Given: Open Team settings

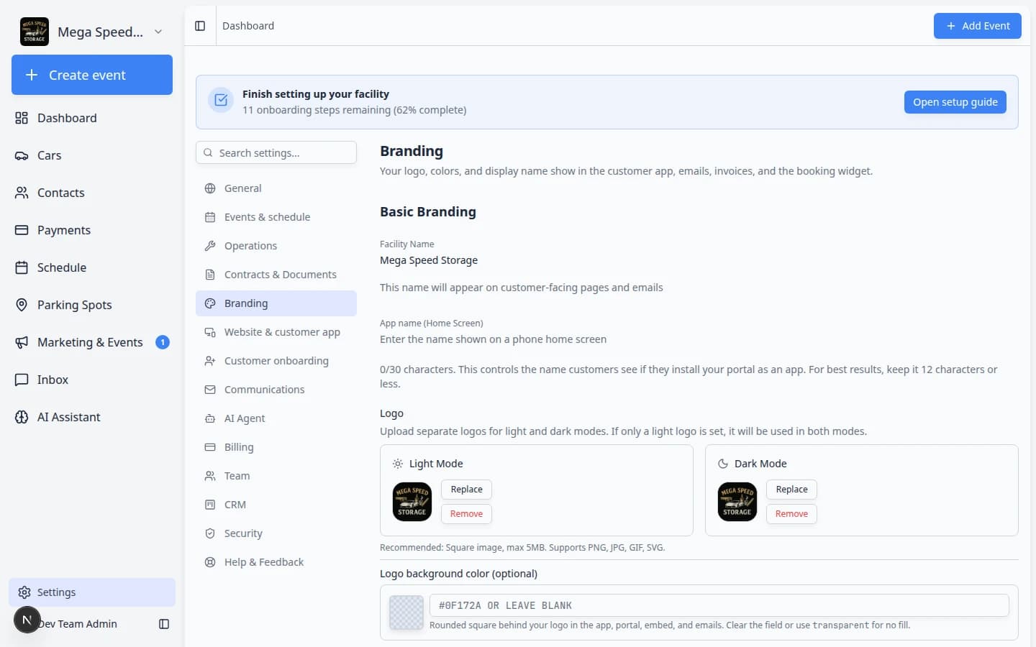Looking at the screenshot, I should [x=276, y=476].
